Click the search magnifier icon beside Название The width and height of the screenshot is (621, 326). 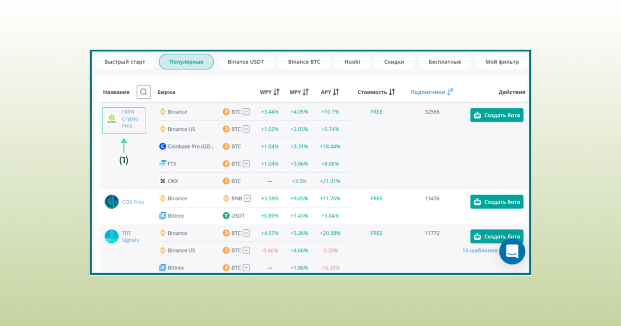(x=143, y=92)
